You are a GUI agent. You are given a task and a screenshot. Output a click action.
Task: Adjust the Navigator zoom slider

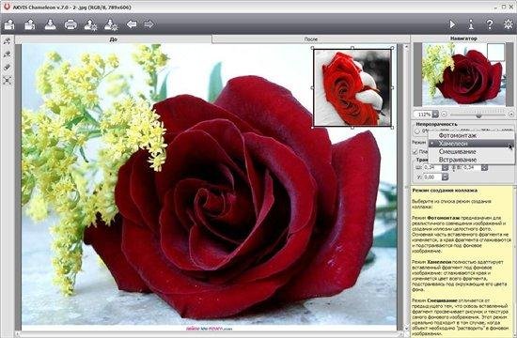click(478, 115)
